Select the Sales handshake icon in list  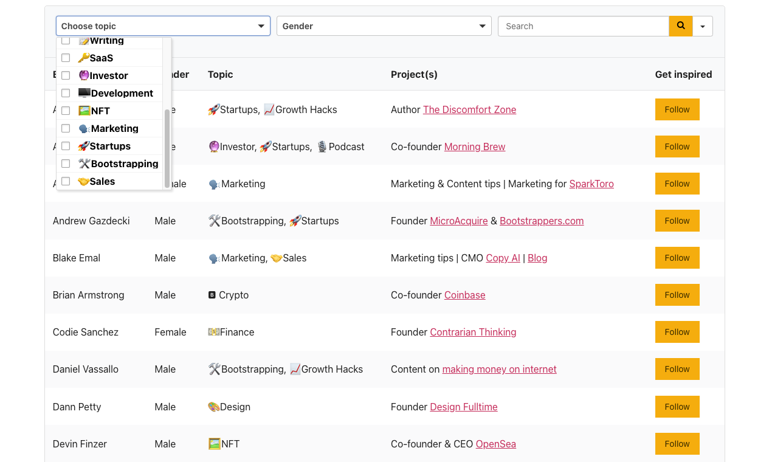tap(84, 181)
